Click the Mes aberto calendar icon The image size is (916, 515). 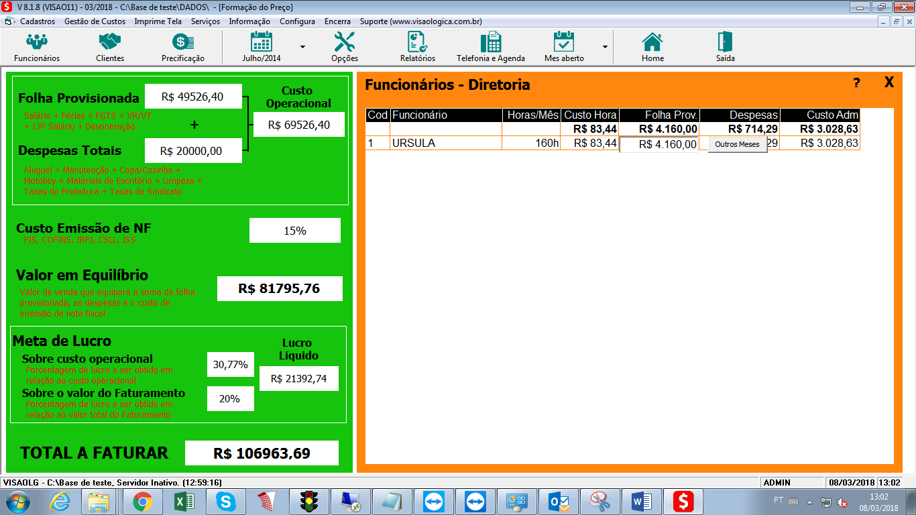click(564, 42)
